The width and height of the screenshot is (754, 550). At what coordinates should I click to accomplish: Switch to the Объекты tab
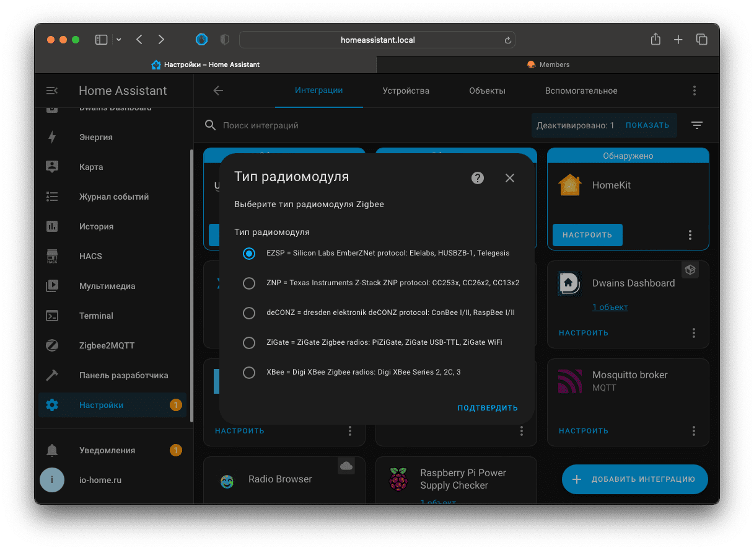[x=487, y=91]
